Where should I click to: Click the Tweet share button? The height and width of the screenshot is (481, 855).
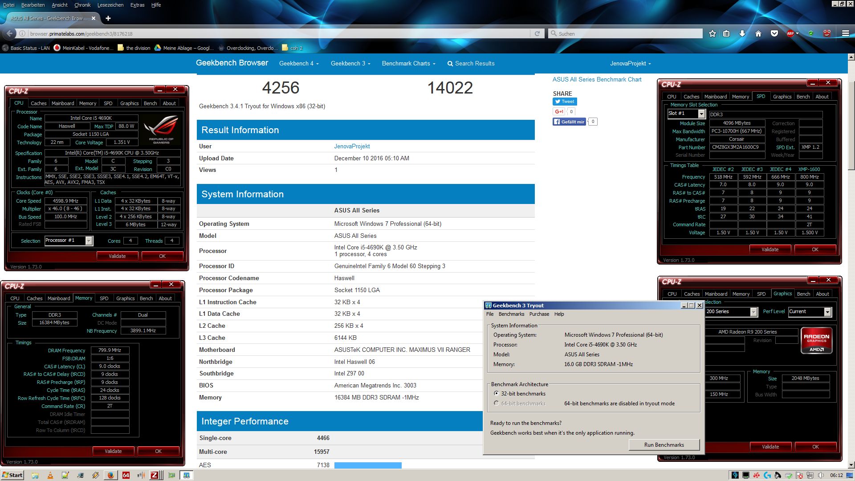point(565,102)
